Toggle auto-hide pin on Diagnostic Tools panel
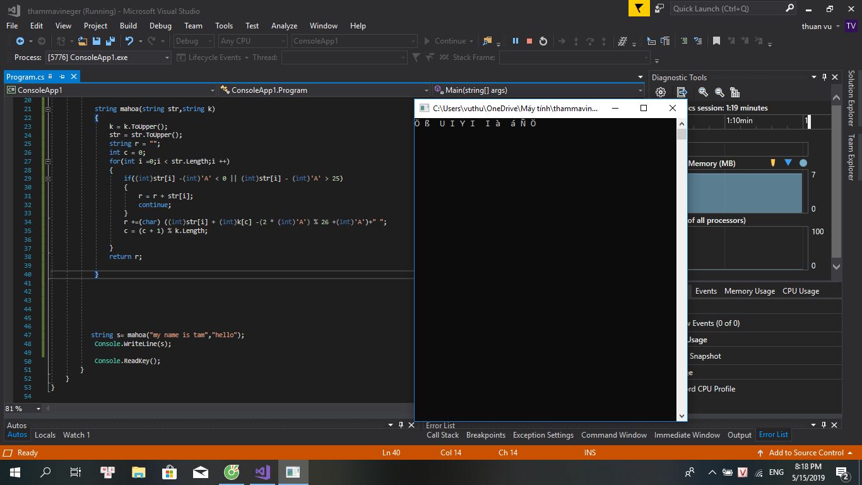862x485 pixels. (x=824, y=77)
